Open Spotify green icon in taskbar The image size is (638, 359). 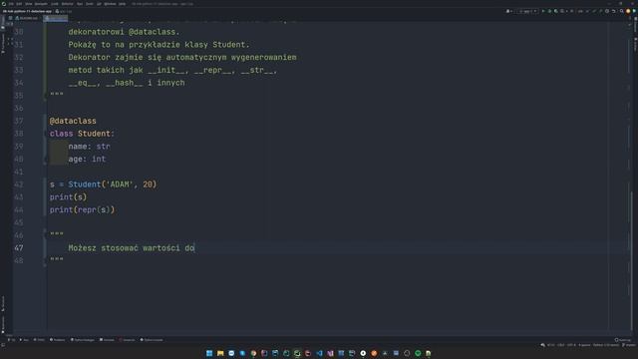pyautogui.click(x=418, y=353)
